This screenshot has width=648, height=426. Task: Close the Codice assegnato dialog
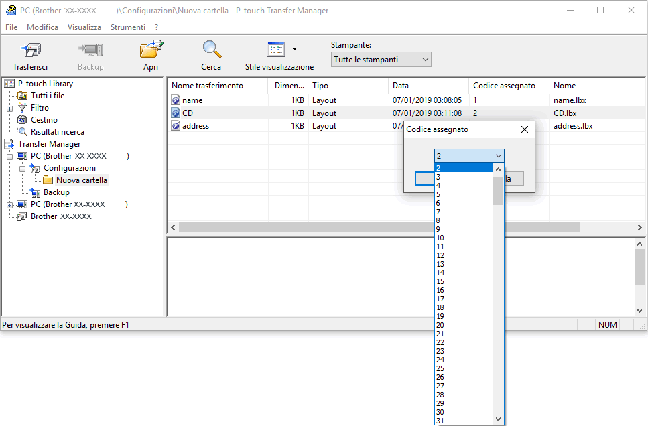point(525,129)
